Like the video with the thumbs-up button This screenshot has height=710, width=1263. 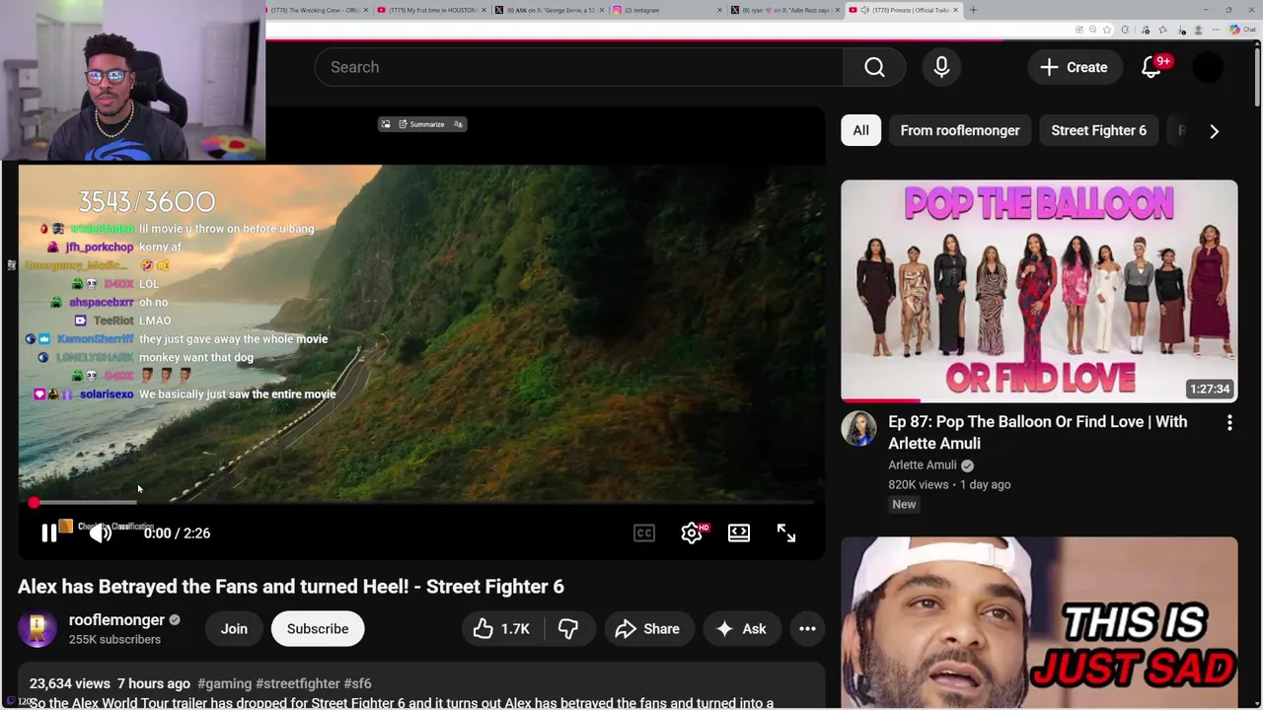(x=501, y=629)
